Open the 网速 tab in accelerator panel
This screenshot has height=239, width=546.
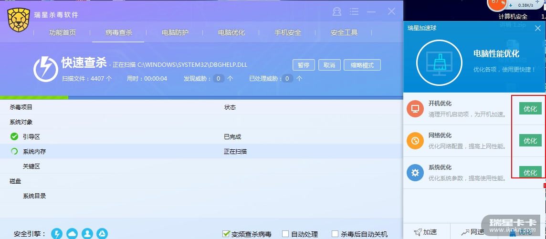point(473,232)
